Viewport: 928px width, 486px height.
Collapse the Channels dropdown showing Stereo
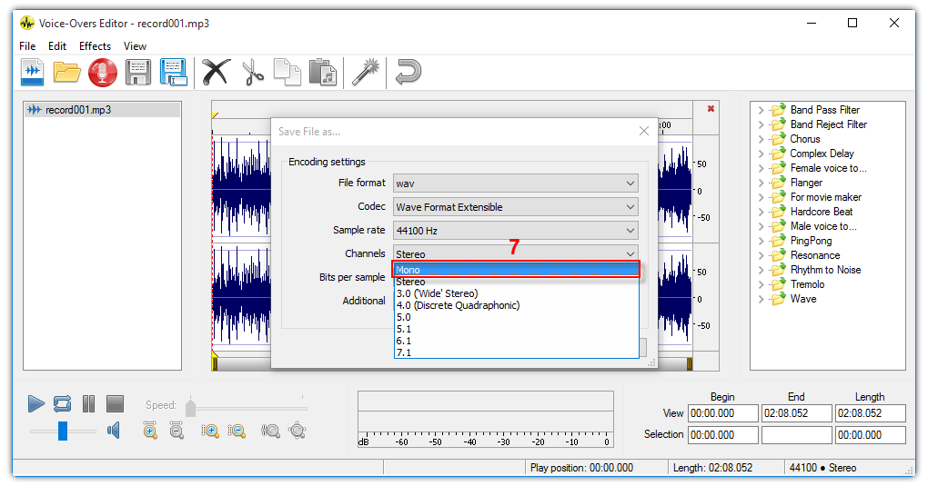(516, 253)
